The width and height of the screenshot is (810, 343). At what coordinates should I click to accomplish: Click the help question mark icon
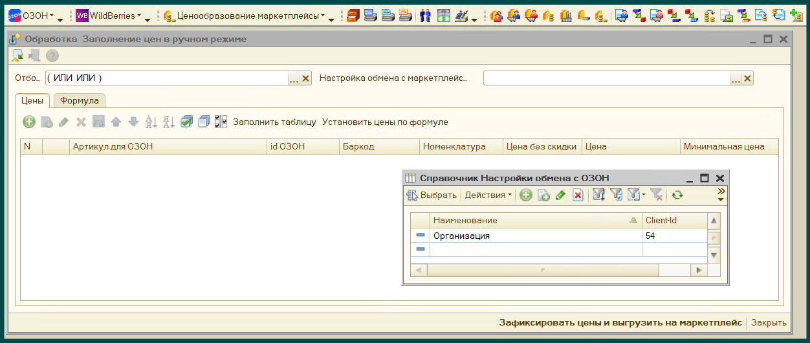(x=52, y=56)
